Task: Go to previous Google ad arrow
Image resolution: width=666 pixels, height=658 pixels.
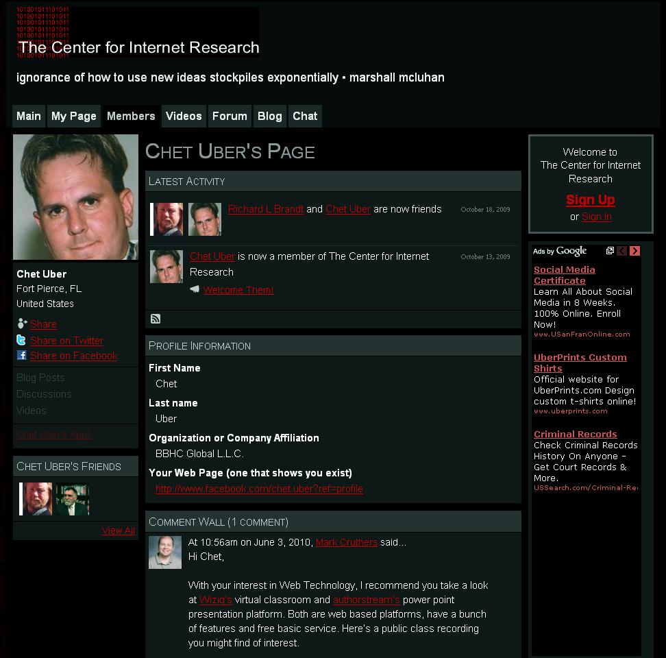Action: point(622,251)
